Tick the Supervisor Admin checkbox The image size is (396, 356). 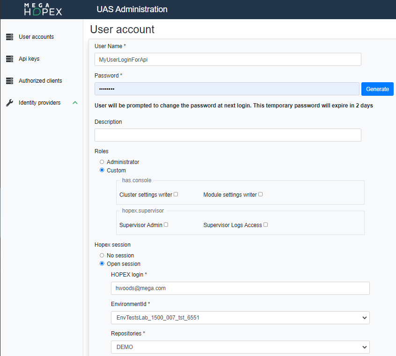166,225
